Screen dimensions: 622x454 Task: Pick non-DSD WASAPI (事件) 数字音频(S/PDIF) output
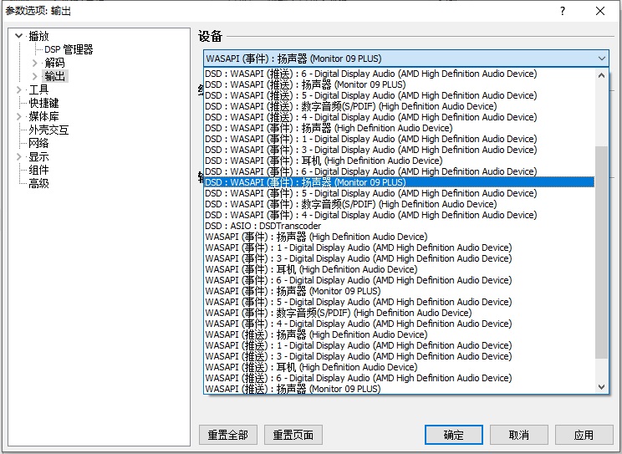[338, 313]
